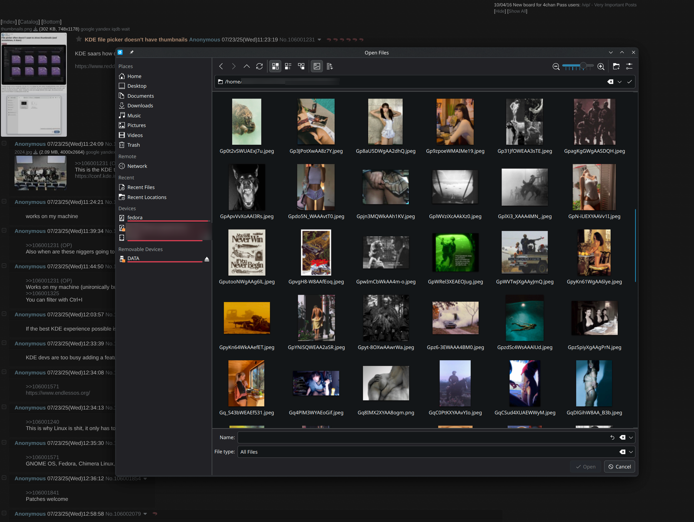Go back with the left arrow
Viewport: 694px width, 522px height.
pos(221,66)
